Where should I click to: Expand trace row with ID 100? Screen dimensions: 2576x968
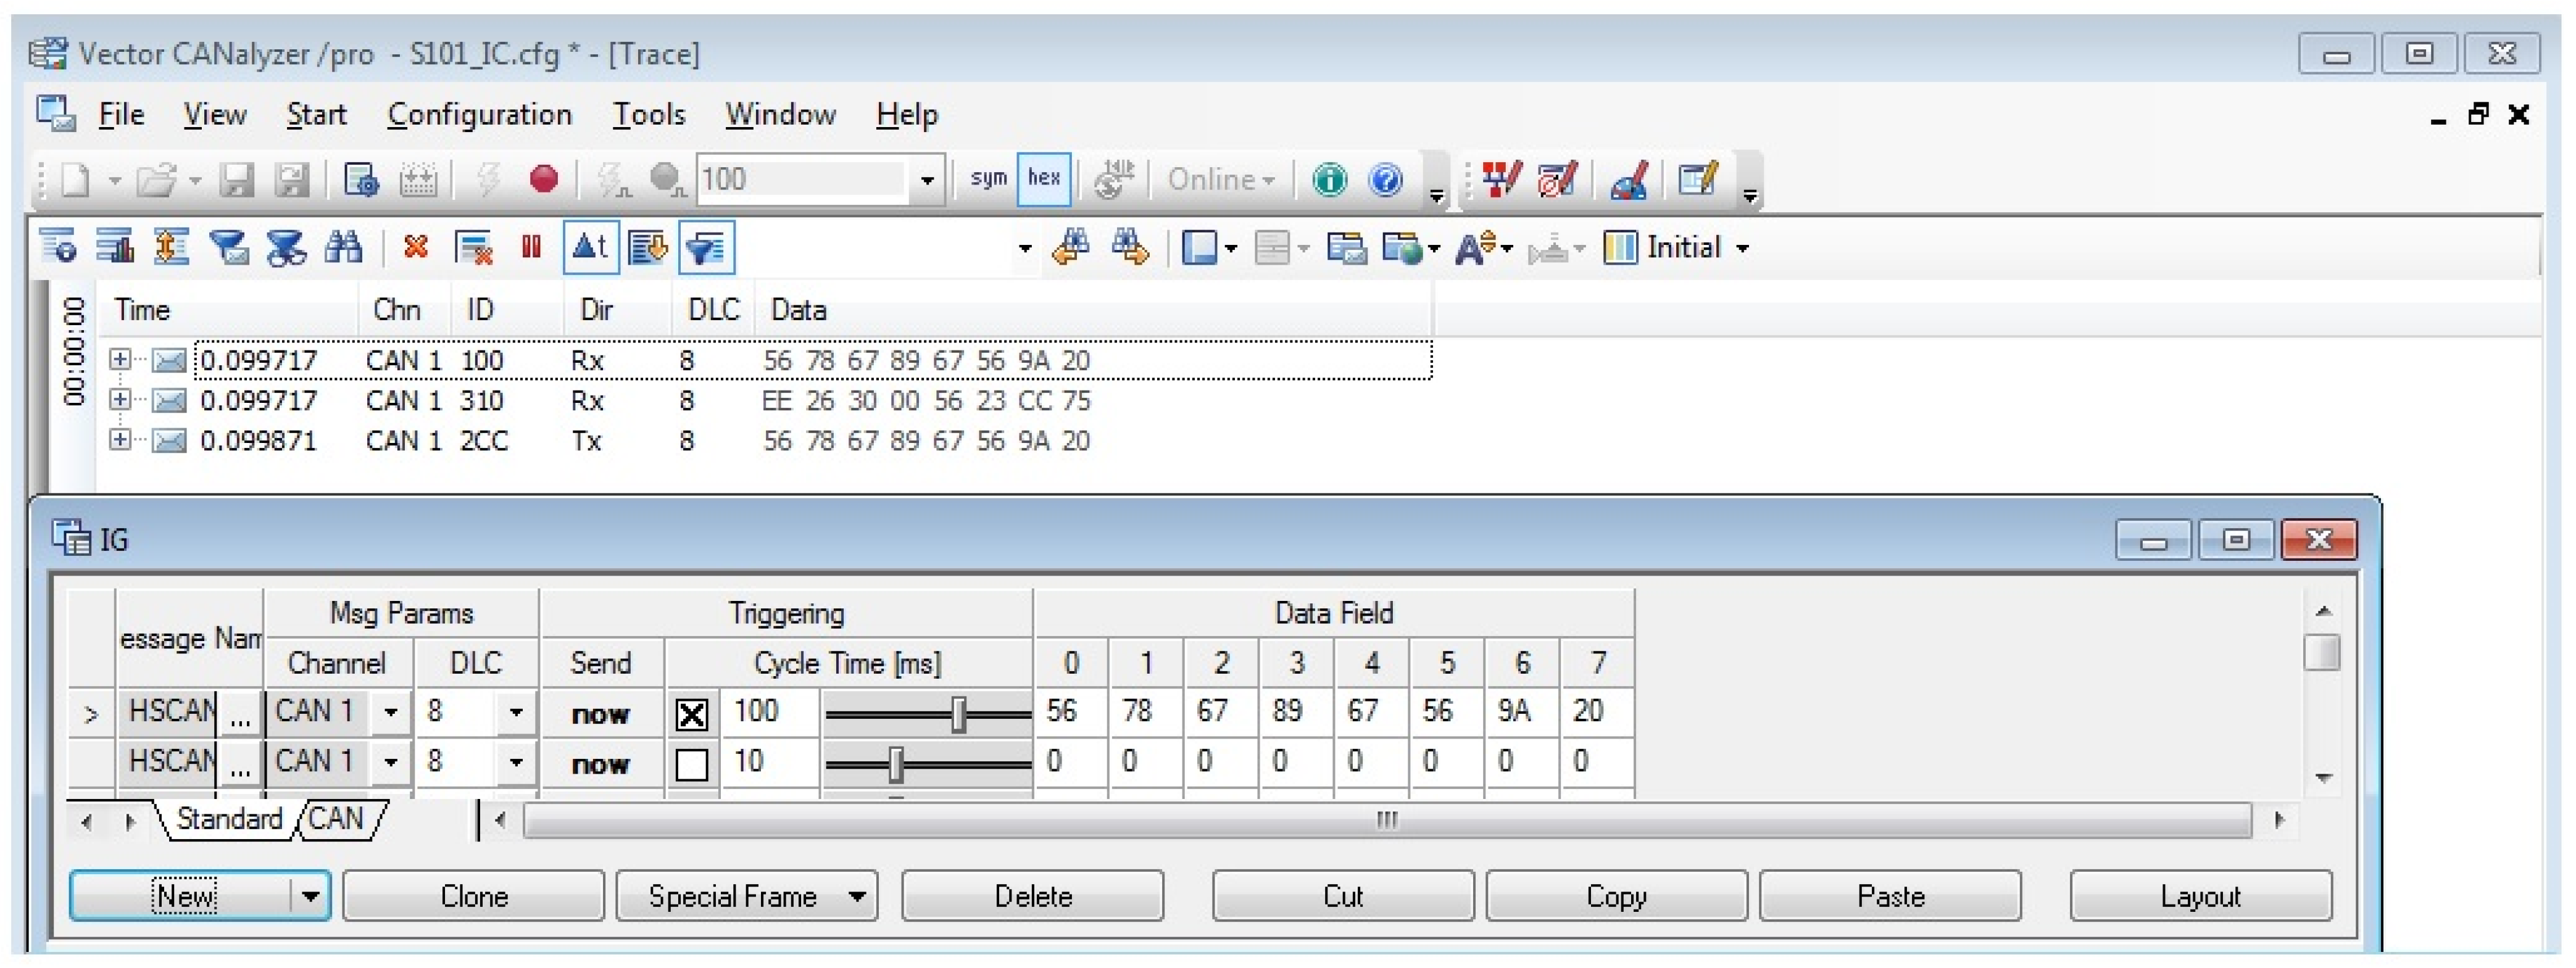pos(120,359)
